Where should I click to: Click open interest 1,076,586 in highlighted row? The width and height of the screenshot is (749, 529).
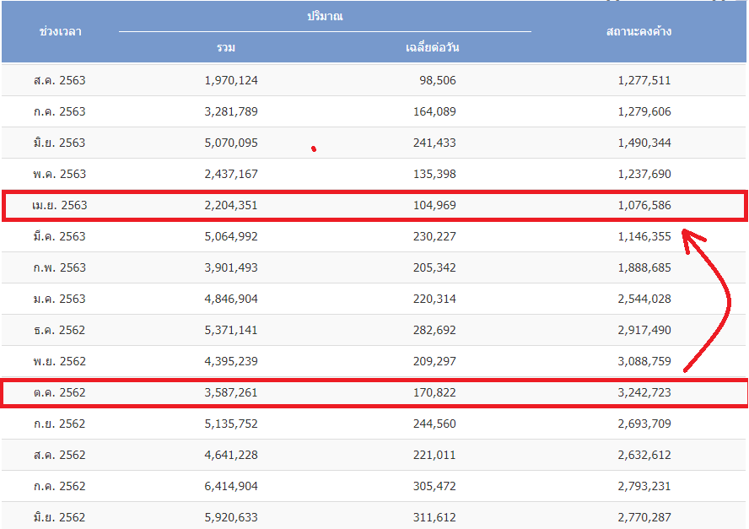click(644, 206)
